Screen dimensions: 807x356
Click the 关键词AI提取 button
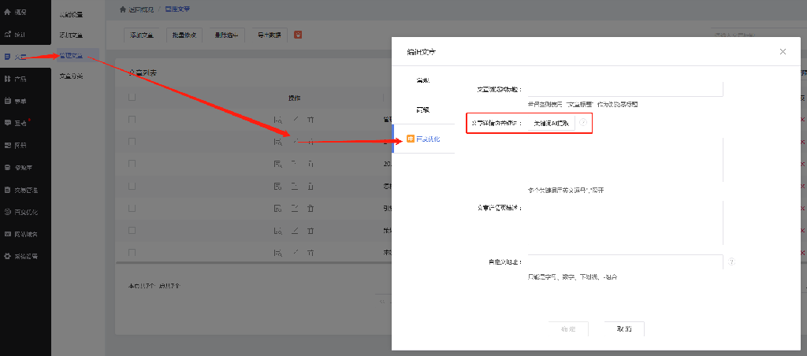point(550,123)
